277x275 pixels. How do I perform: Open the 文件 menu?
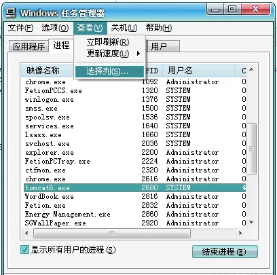[x=20, y=28]
